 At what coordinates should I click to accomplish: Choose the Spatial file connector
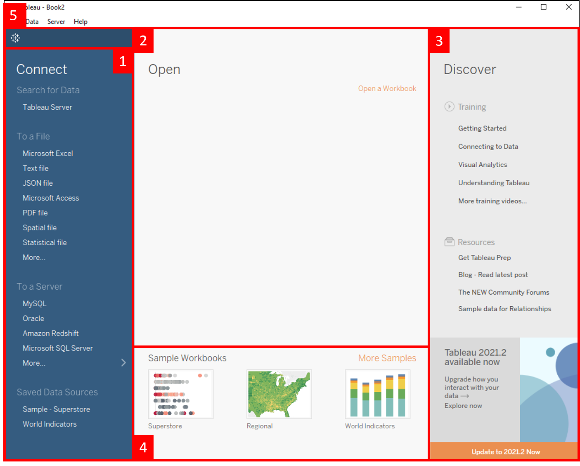click(x=40, y=227)
